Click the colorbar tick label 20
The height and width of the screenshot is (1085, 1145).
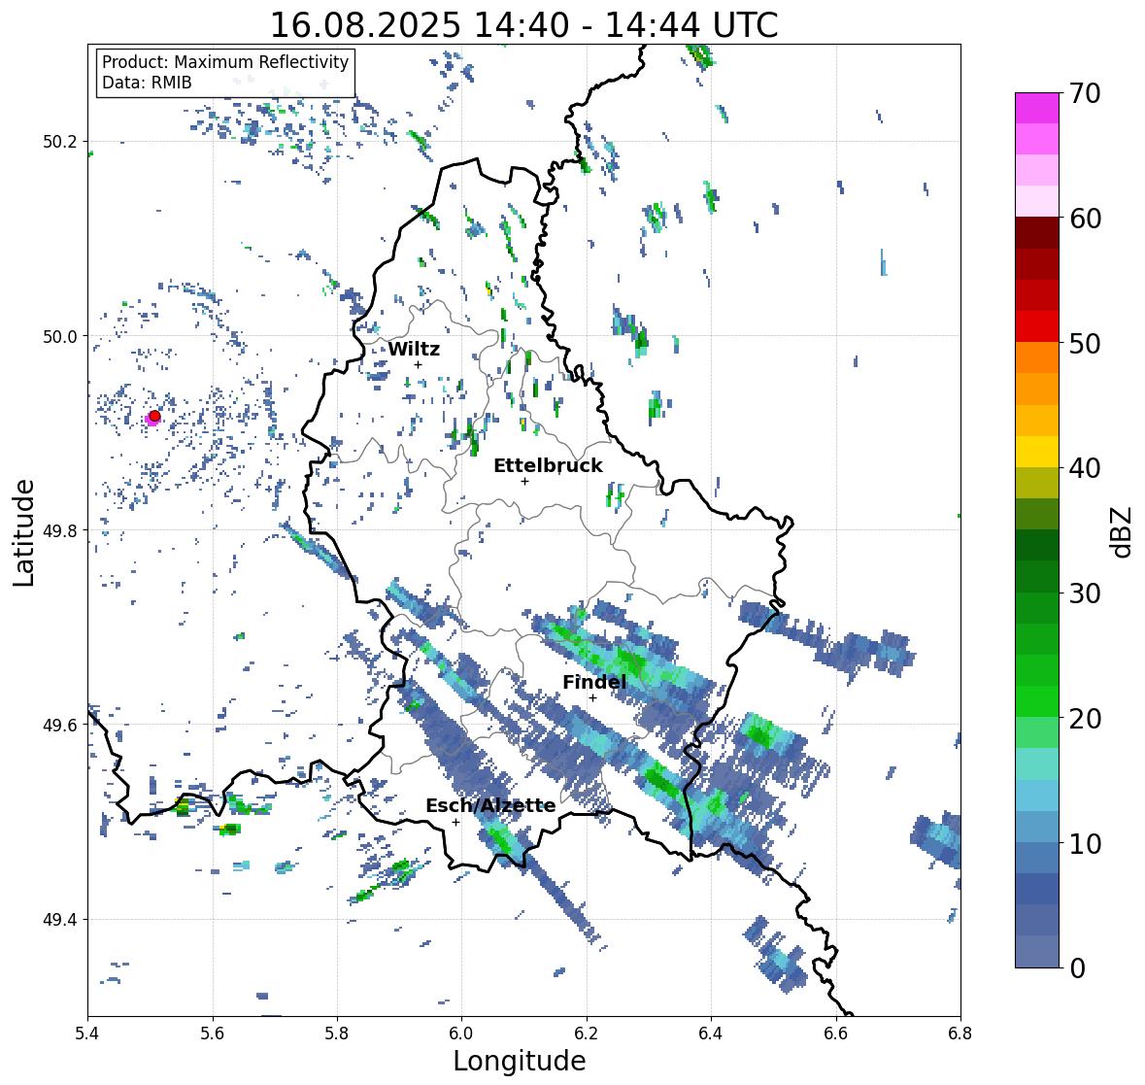[x=1085, y=719]
